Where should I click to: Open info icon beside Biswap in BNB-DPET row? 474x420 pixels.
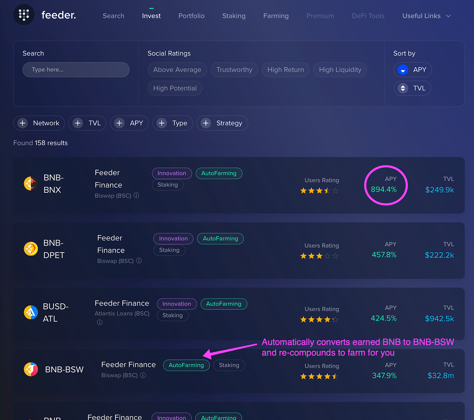tap(139, 261)
